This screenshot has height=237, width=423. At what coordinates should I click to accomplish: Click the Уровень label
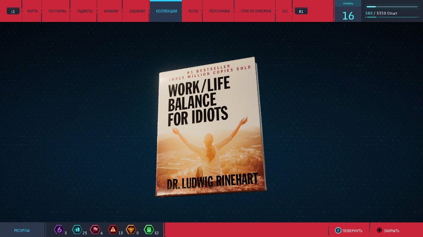pos(348,4)
